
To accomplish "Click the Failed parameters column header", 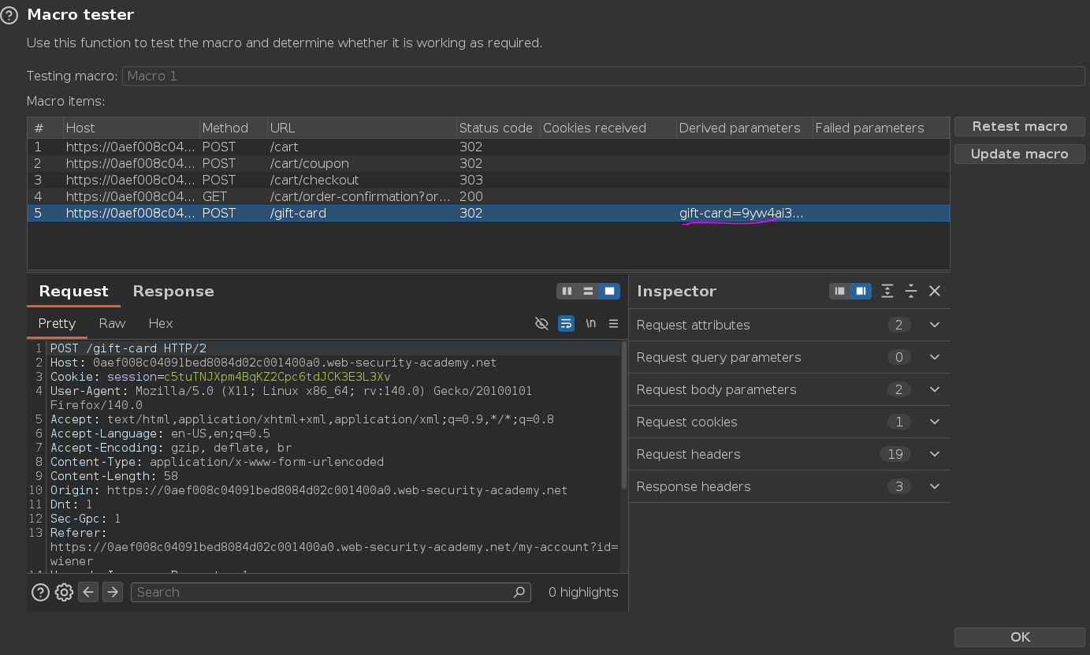I will [x=880, y=128].
